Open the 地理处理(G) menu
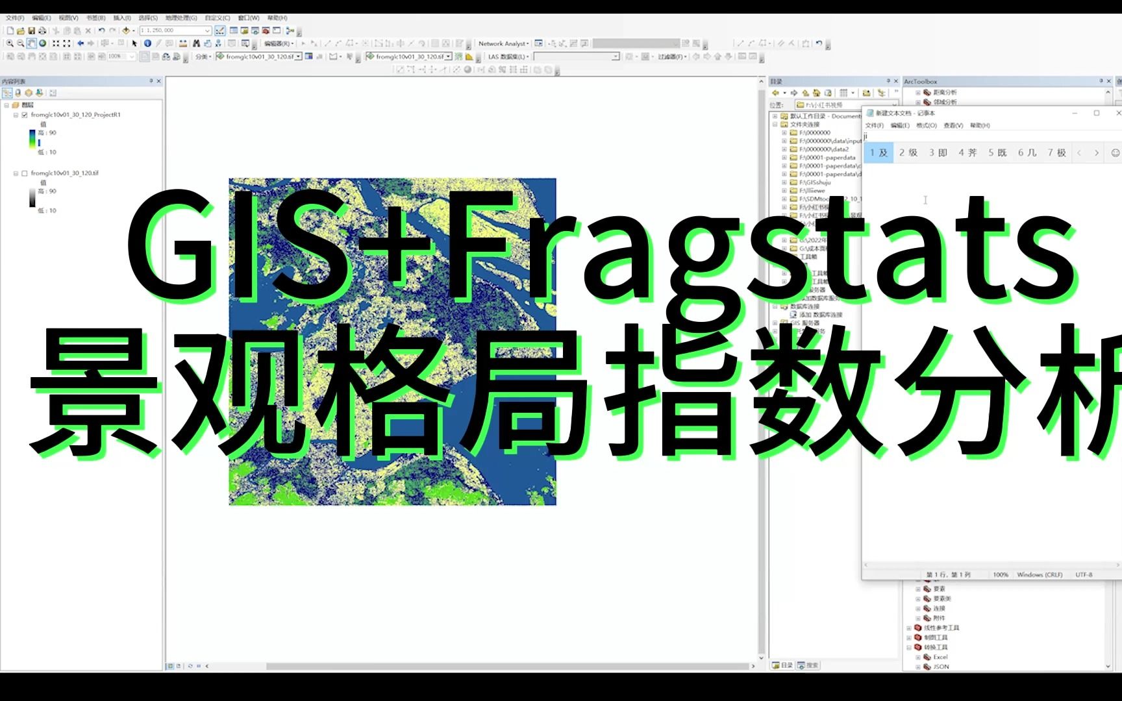 pos(181,18)
